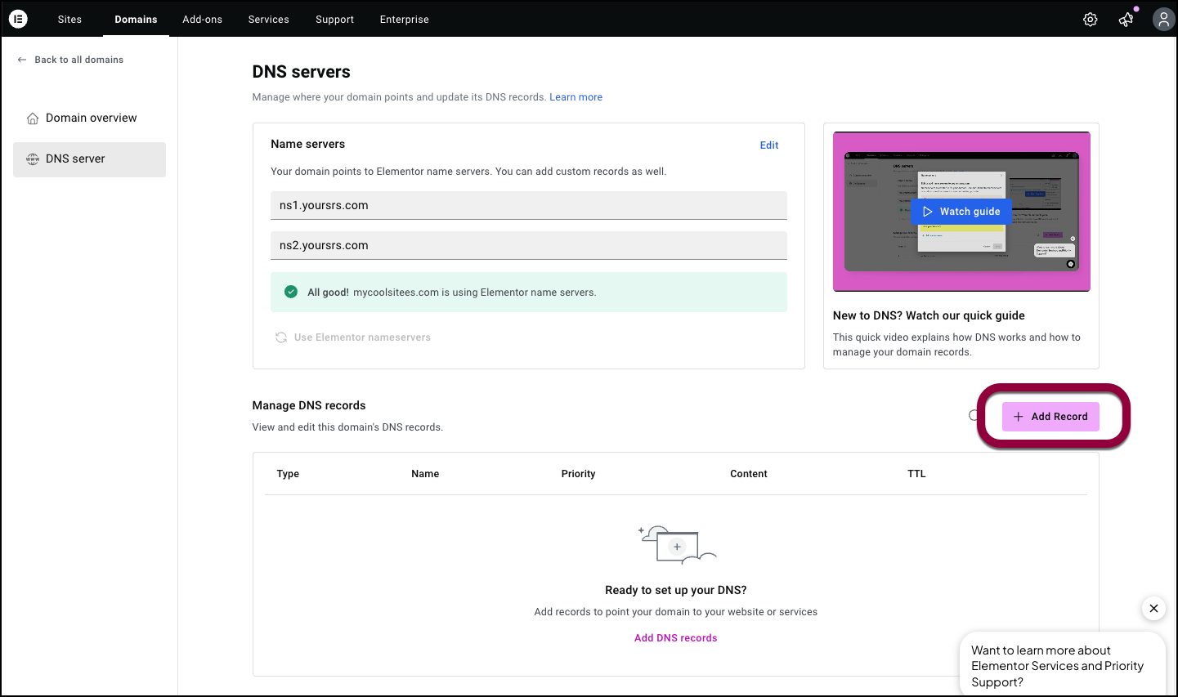Click the Add DNS records link
1178x697 pixels.
675,638
